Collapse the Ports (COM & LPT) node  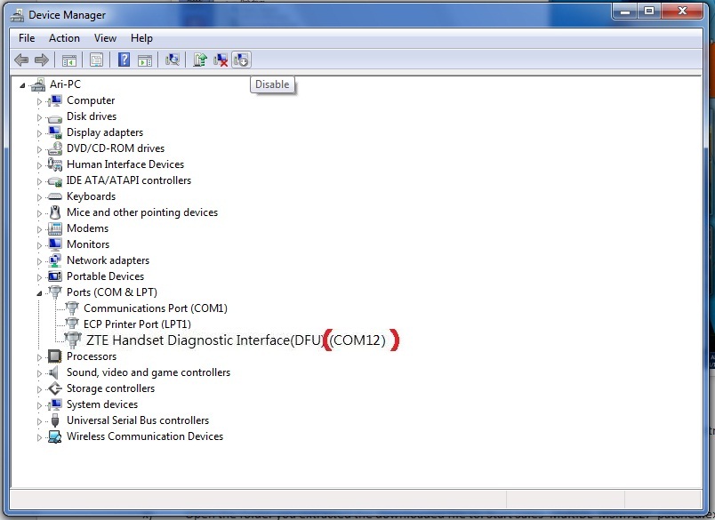39,293
